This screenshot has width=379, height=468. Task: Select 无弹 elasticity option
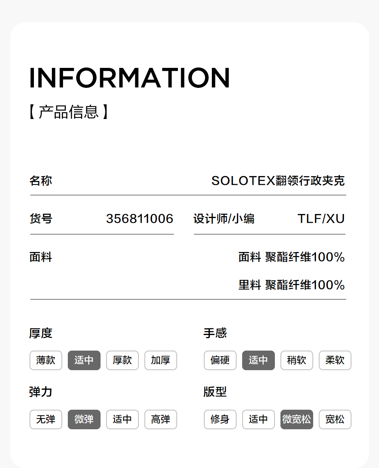[x=46, y=419]
